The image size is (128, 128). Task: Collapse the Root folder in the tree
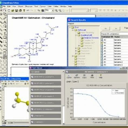[70, 27]
